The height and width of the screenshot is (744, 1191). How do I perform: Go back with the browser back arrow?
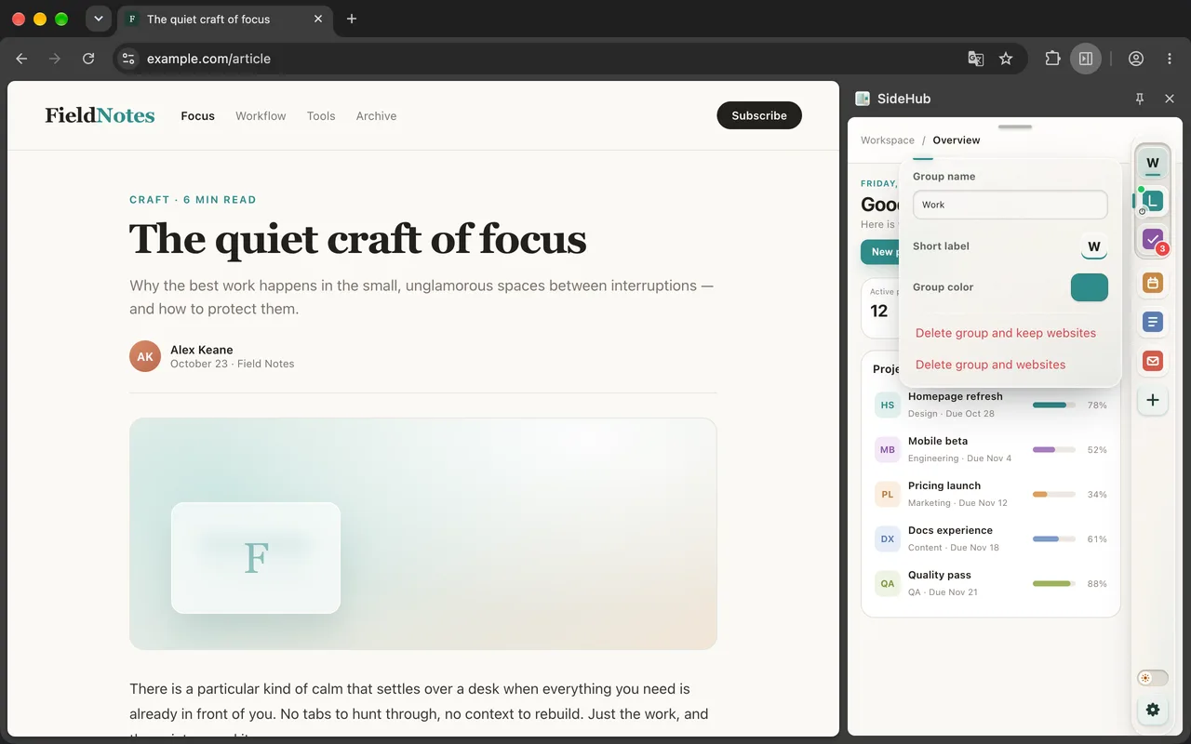[x=21, y=59]
